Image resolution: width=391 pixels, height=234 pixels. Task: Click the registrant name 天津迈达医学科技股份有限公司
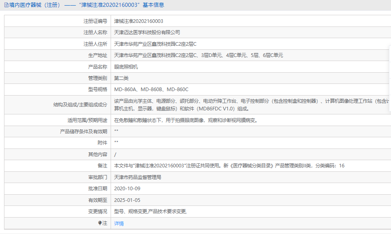[147, 33]
